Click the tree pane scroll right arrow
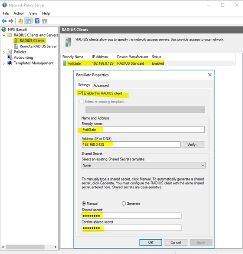 point(56,247)
